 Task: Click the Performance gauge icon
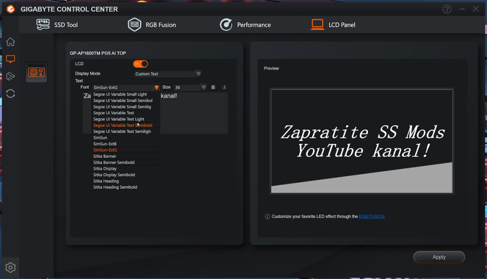click(226, 25)
